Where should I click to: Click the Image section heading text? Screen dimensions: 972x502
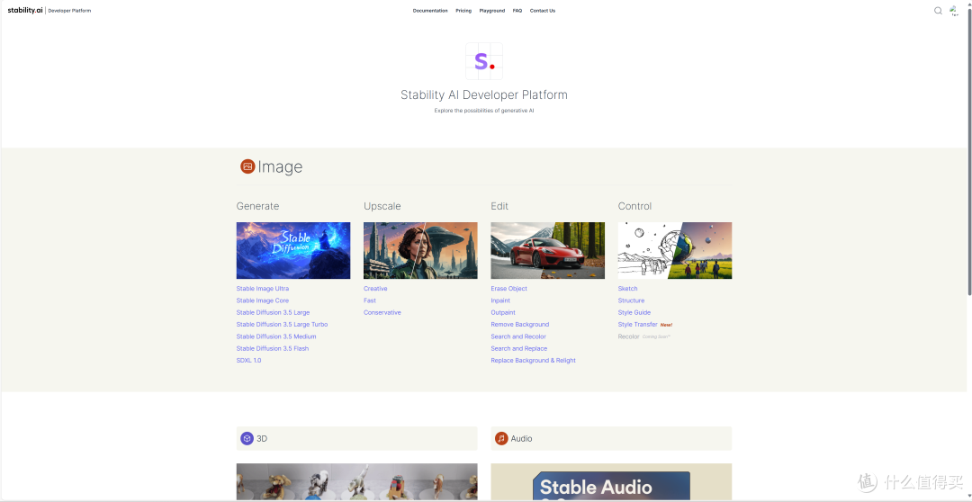click(280, 166)
